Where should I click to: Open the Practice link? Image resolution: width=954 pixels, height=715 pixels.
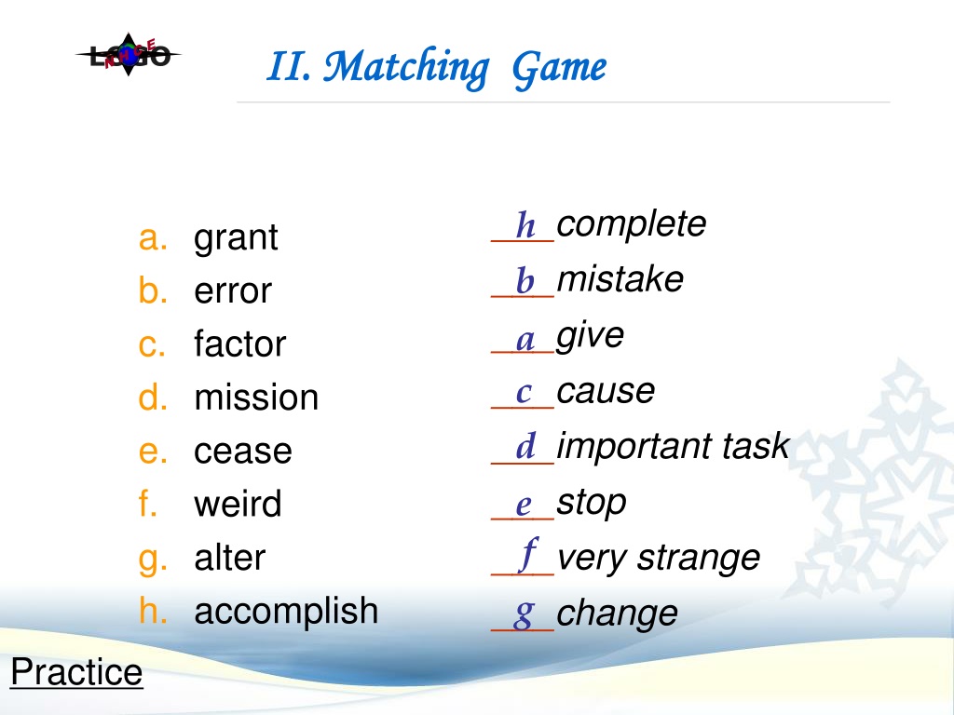(x=76, y=672)
